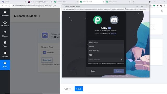Close the Pabbly side panel with X
The height and width of the screenshot is (94, 167).
(x=162, y=11)
